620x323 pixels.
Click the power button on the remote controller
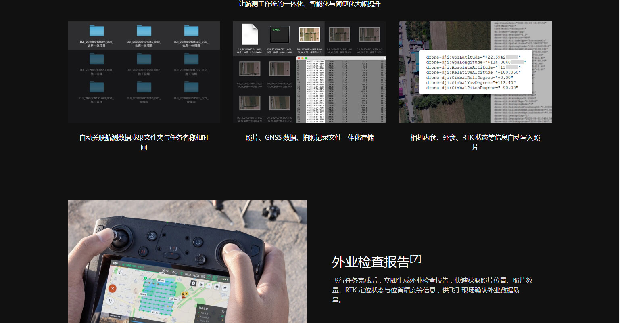[198, 242]
